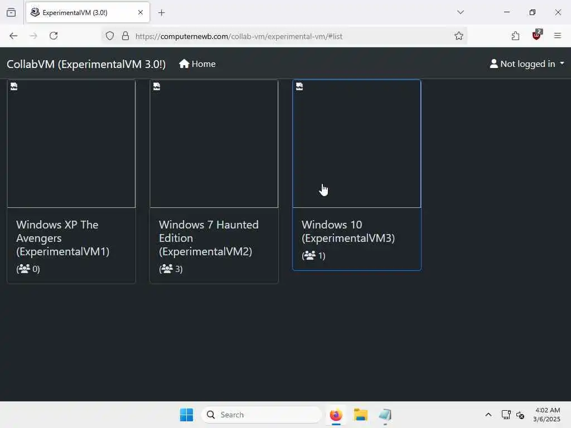
Task: Click user count on Windows XP card
Action: pos(28,269)
